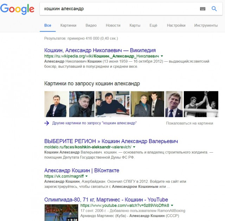This screenshot has height=221, width=225.
Task: Select the 'Все' tab
Action: [48, 25]
